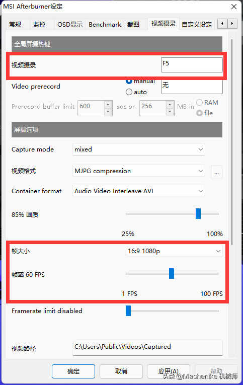Open the 监控 tab

click(x=39, y=25)
